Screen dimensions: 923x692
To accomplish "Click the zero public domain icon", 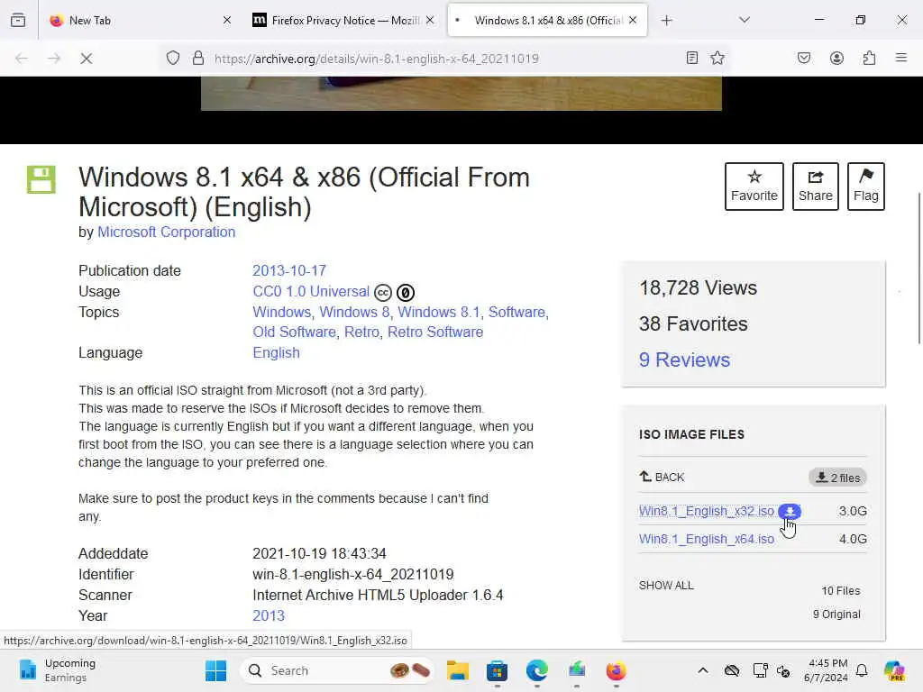I will (406, 293).
